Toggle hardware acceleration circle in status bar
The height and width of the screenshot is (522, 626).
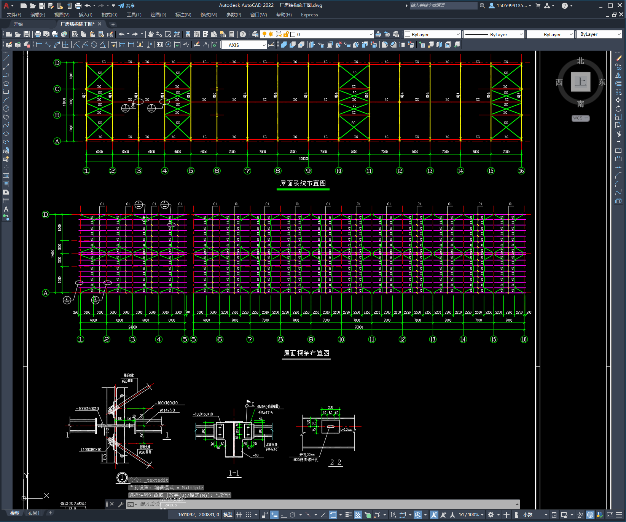pyautogui.click(x=590, y=515)
